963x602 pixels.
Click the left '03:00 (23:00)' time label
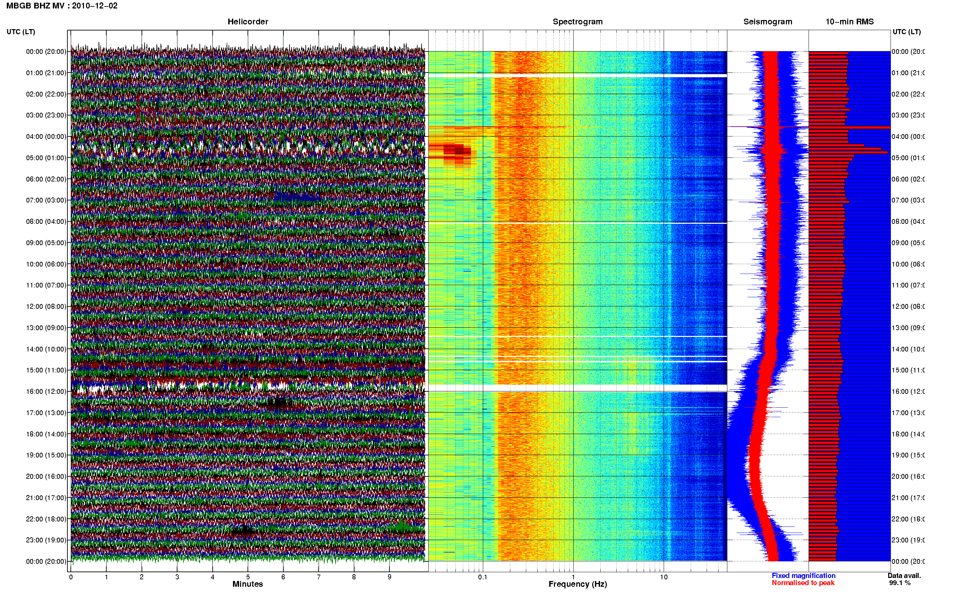(x=46, y=115)
